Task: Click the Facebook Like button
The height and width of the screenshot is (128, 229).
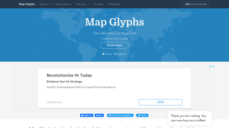Action: (x=87, y=115)
